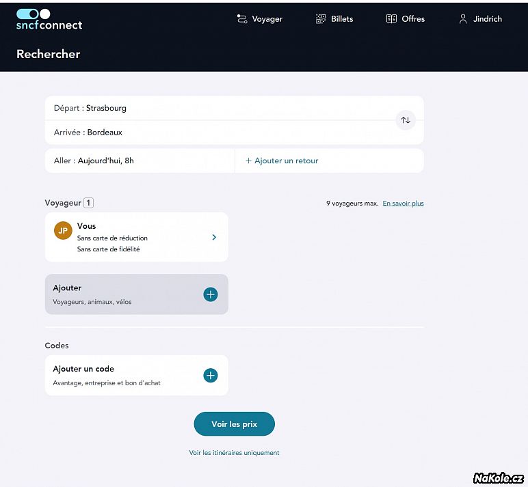Edit the Départ Strasbourg field
The image size is (528, 487).
219,108
